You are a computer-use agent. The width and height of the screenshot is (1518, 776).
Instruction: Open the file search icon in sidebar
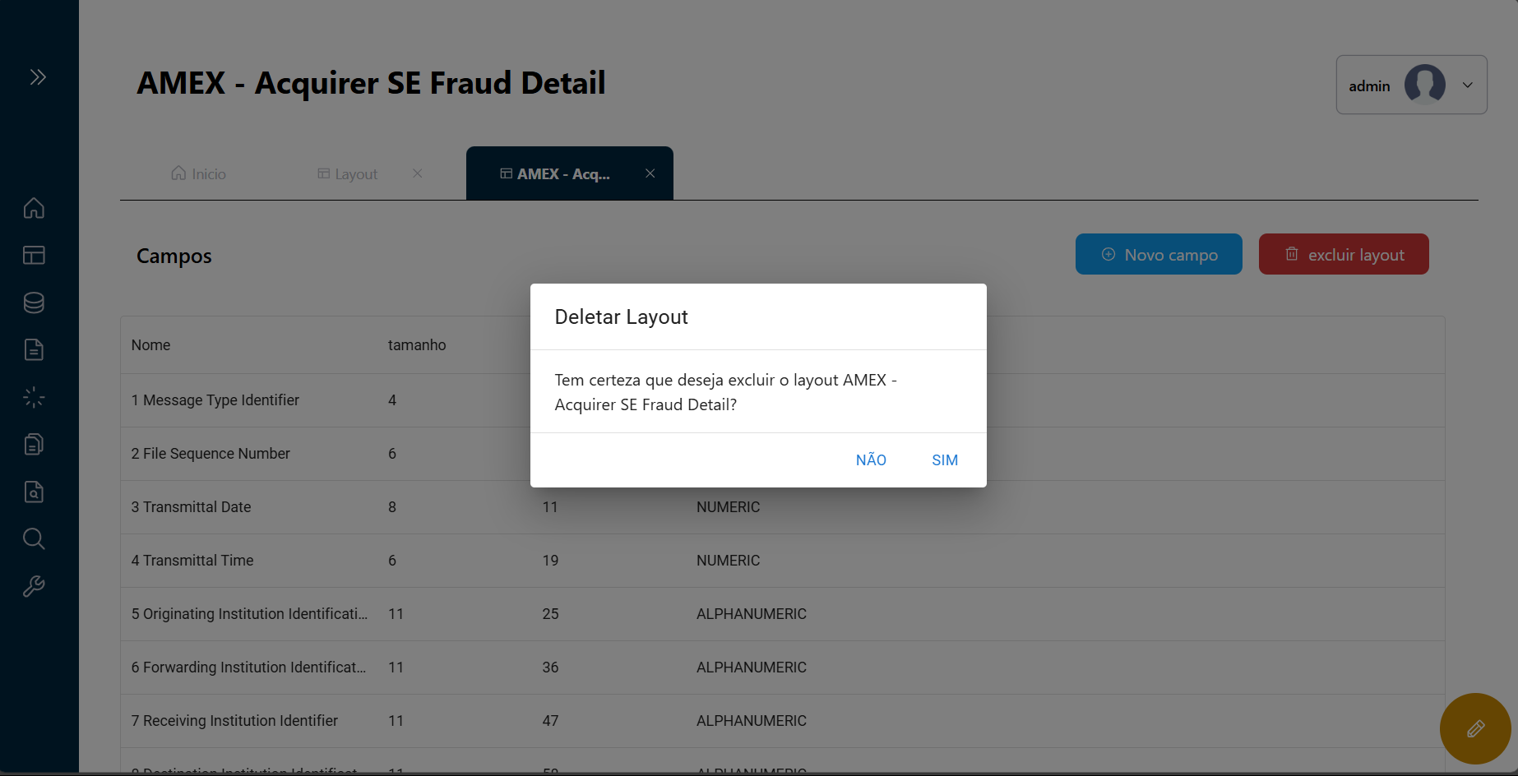coord(34,492)
